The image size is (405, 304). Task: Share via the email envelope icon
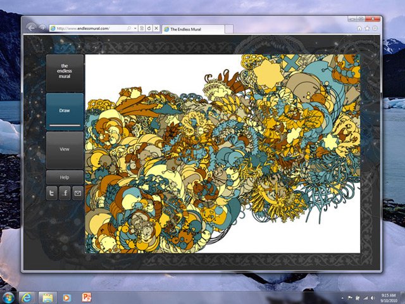(78, 193)
